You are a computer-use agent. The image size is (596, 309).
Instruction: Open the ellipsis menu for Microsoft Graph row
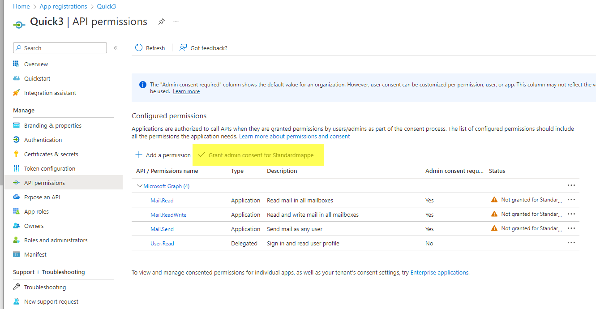pos(571,185)
